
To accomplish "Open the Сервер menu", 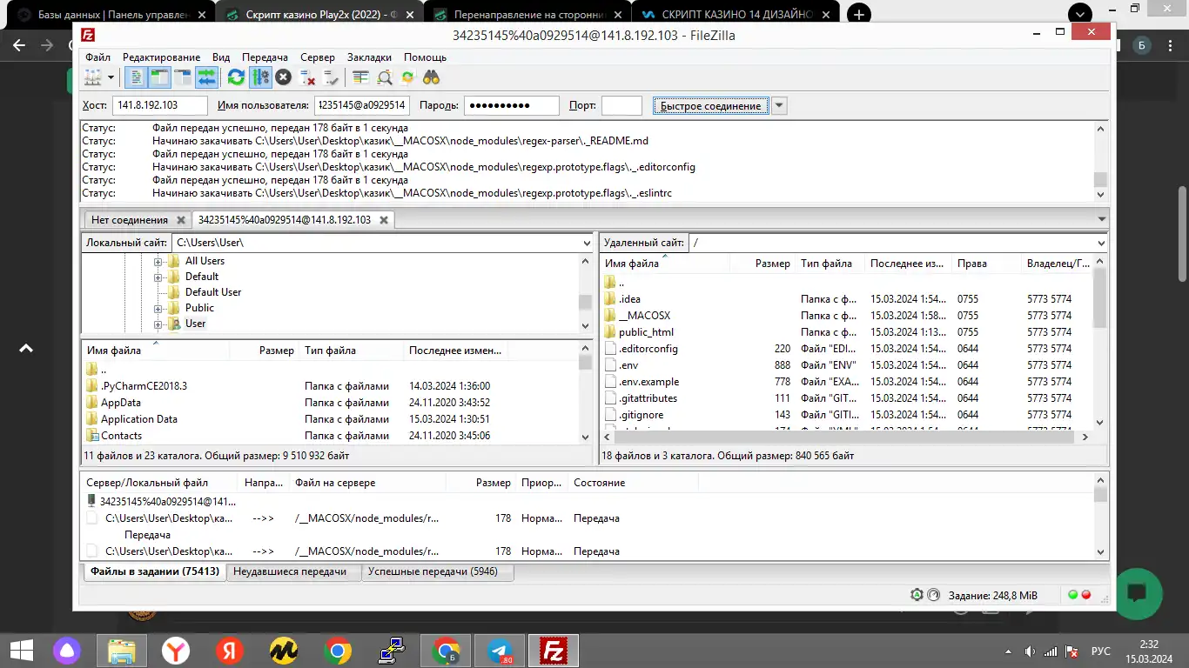I will coord(318,57).
